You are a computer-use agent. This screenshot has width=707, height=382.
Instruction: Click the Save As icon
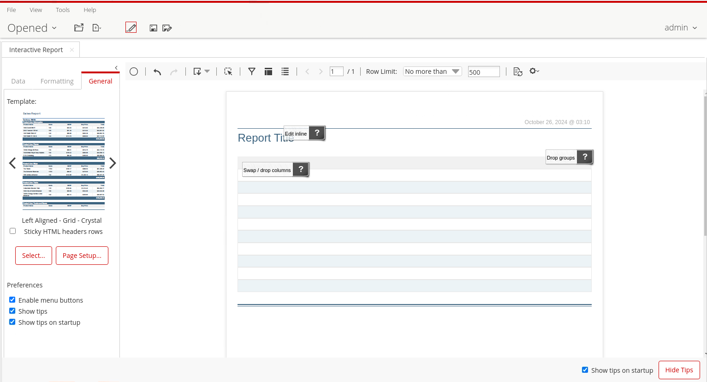click(167, 28)
